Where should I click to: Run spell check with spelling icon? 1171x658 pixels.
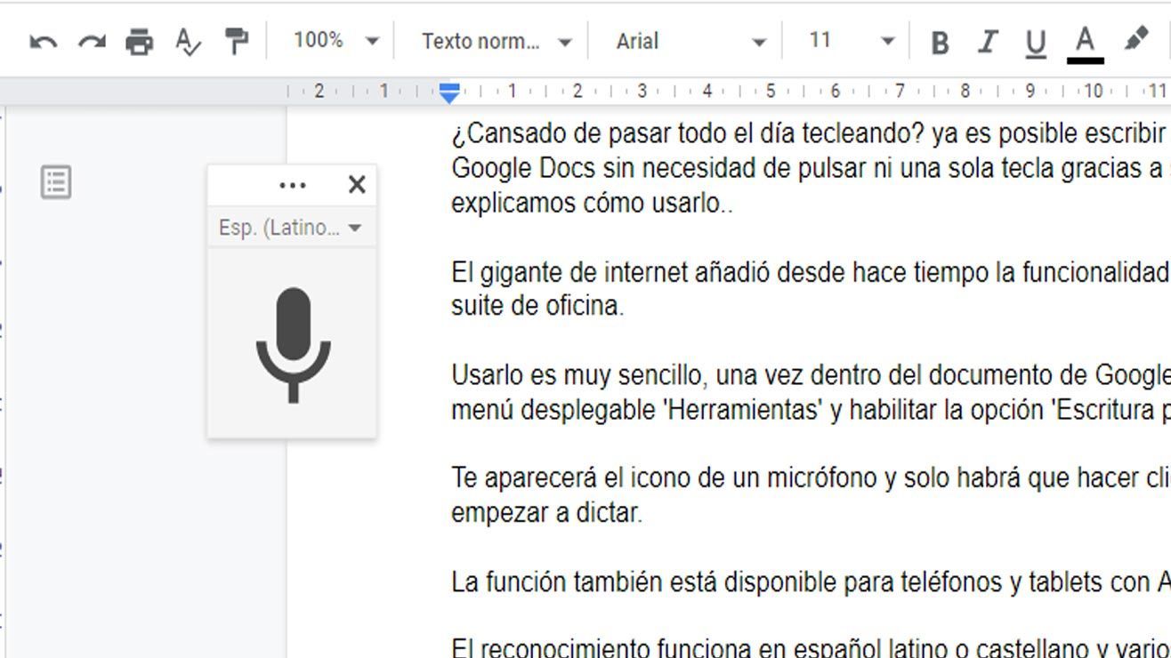188,42
